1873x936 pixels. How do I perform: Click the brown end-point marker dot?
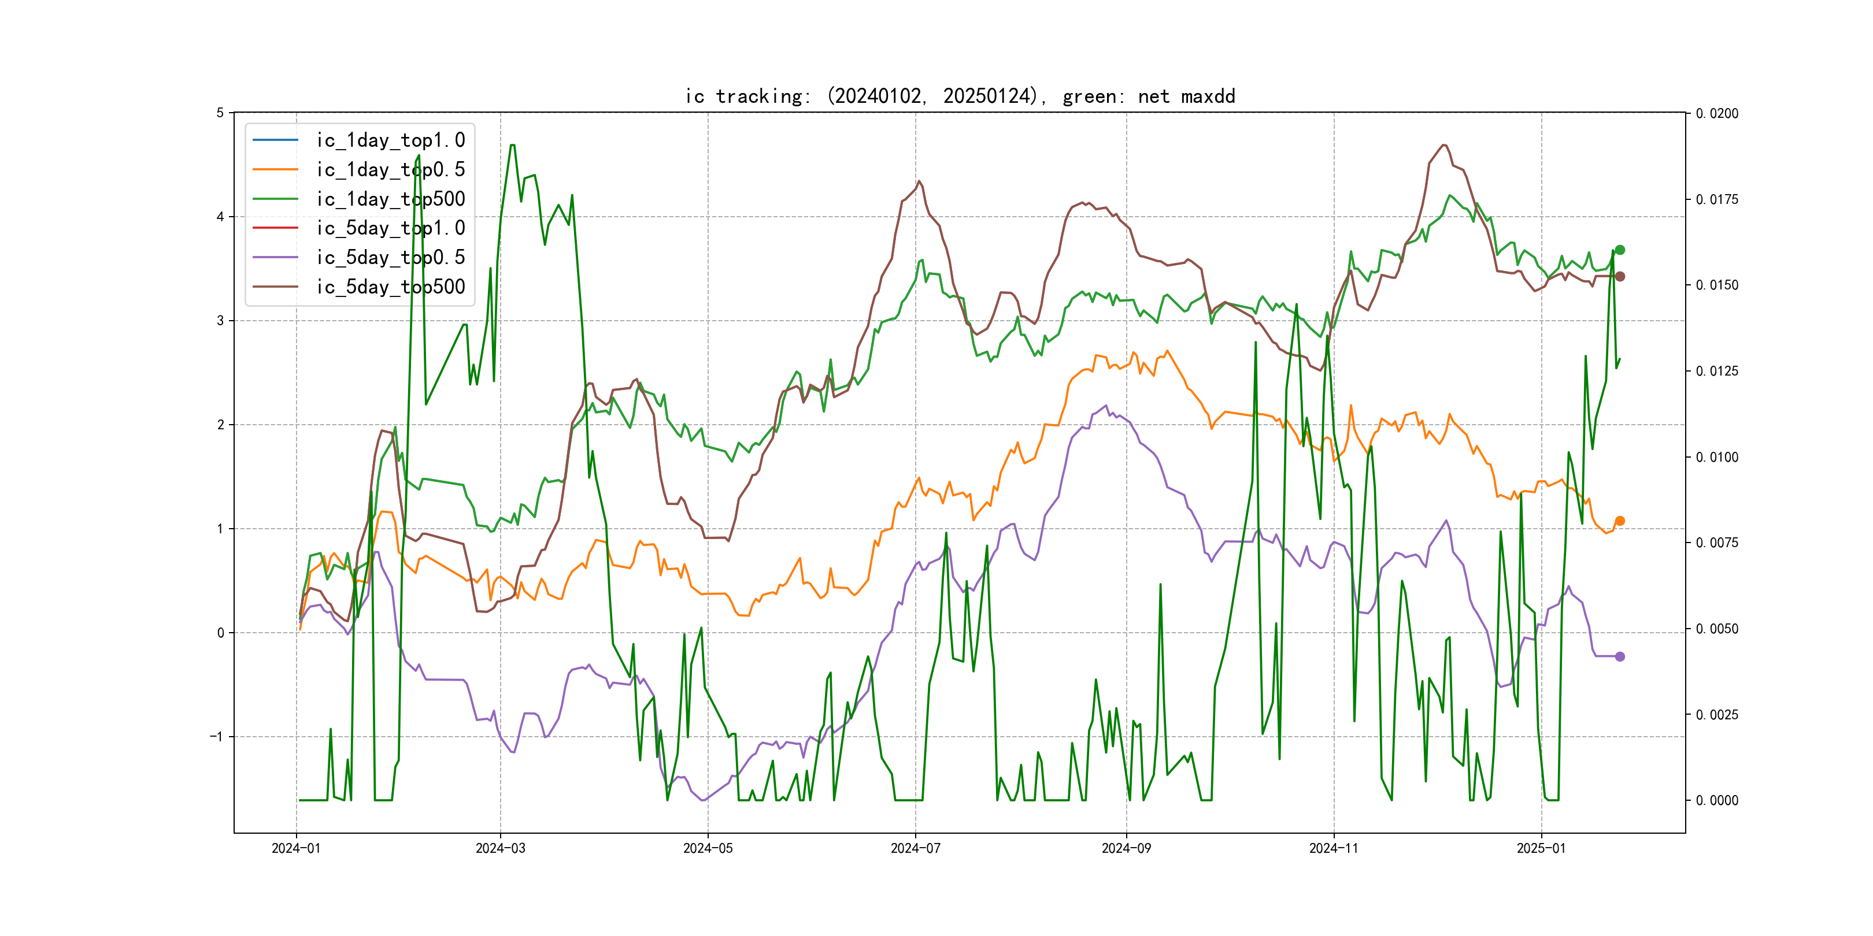tap(1619, 276)
